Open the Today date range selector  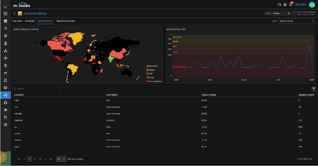tap(277, 13)
